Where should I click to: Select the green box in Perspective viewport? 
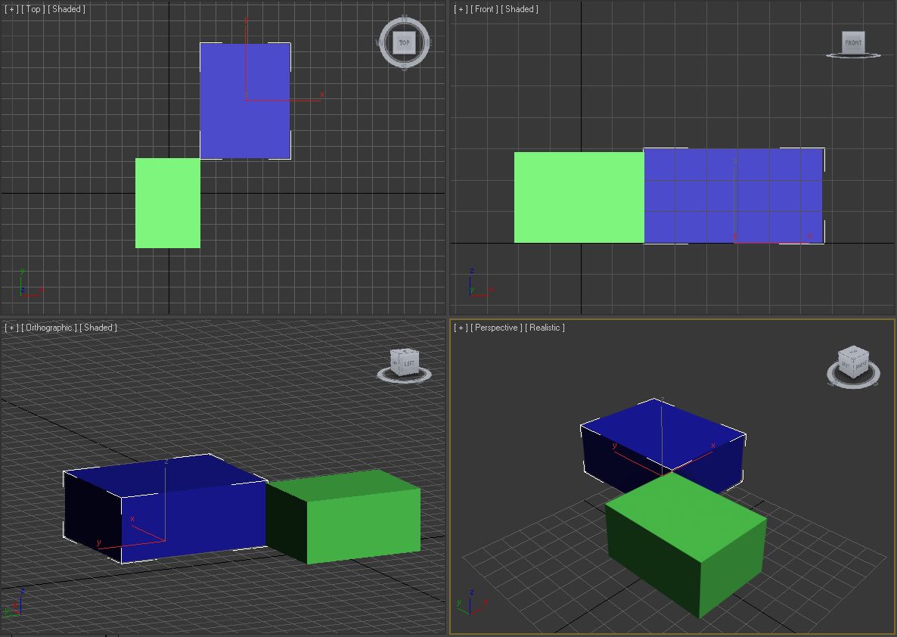687,546
